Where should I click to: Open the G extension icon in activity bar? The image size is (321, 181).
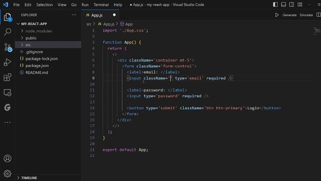[x=8, y=107]
